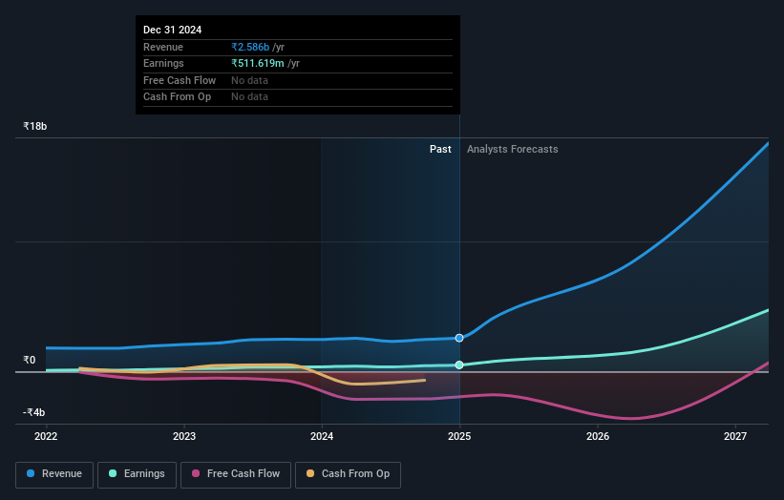Toggle the Revenue legend button
The width and height of the screenshot is (784, 500).
pyautogui.click(x=54, y=474)
